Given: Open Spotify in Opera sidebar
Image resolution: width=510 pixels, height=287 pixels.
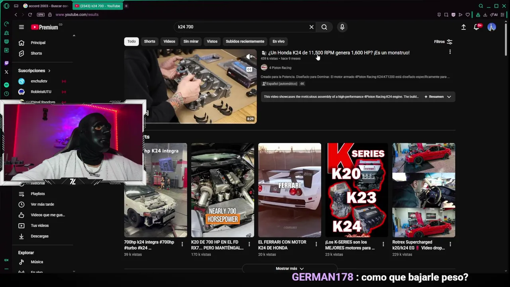Looking at the screenshot, I should (6, 85).
